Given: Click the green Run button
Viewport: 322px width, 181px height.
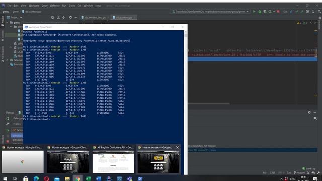Looking at the screenshot, I should pos(254,12).
